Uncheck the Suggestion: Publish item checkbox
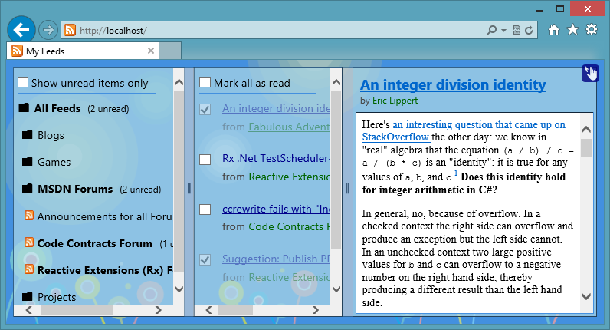This screenshot has height=330, width=610. [205, 260]
